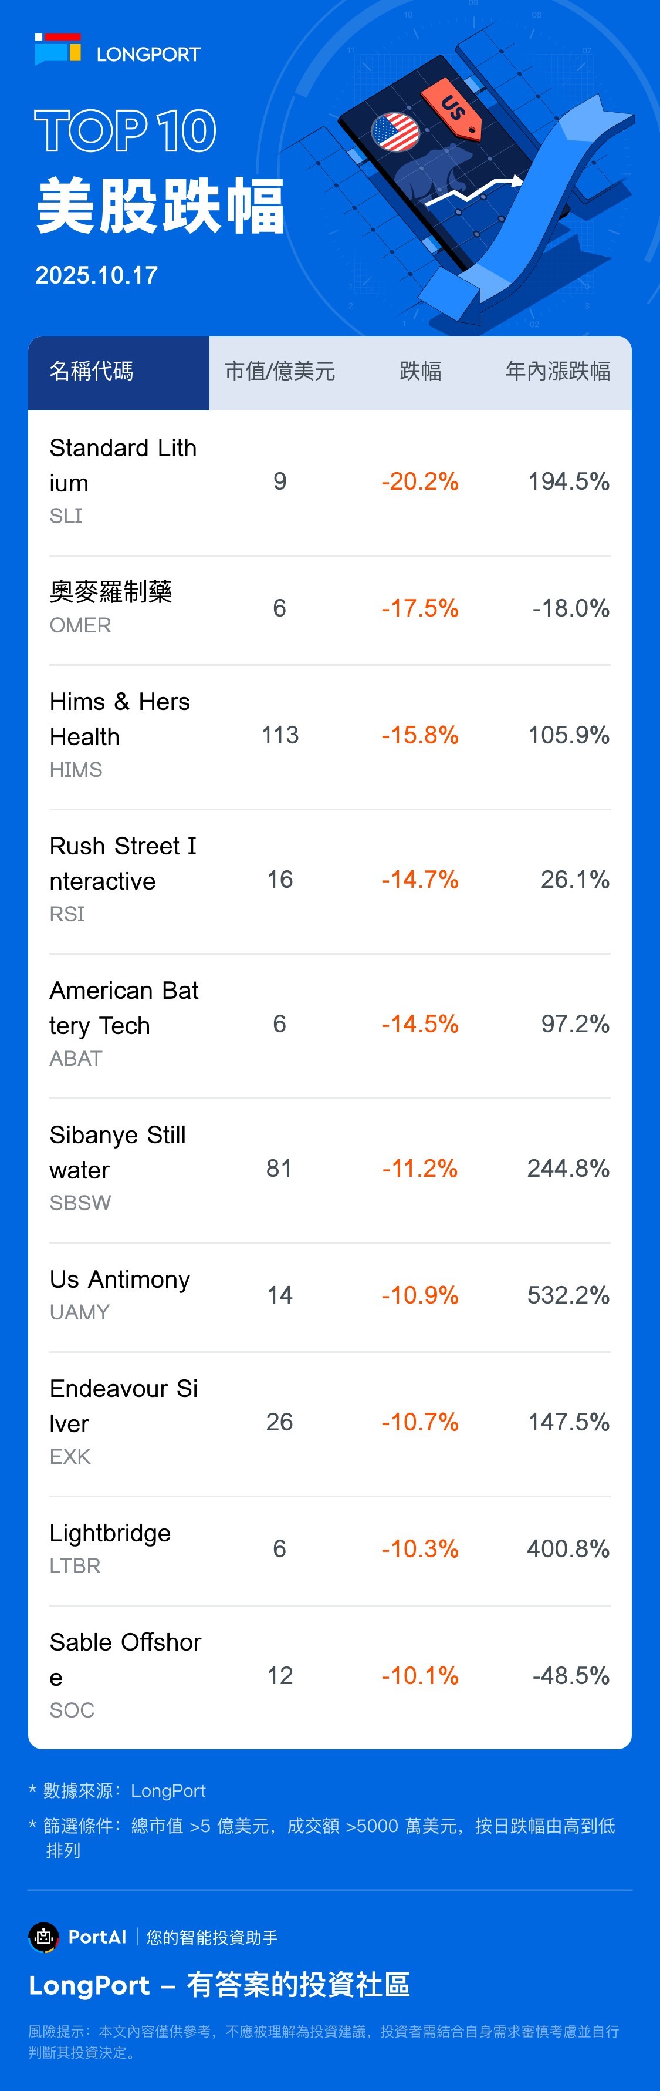660x2091 pixels.
Task: Select the 名稱代碼 column header
Action: (92, 372)
